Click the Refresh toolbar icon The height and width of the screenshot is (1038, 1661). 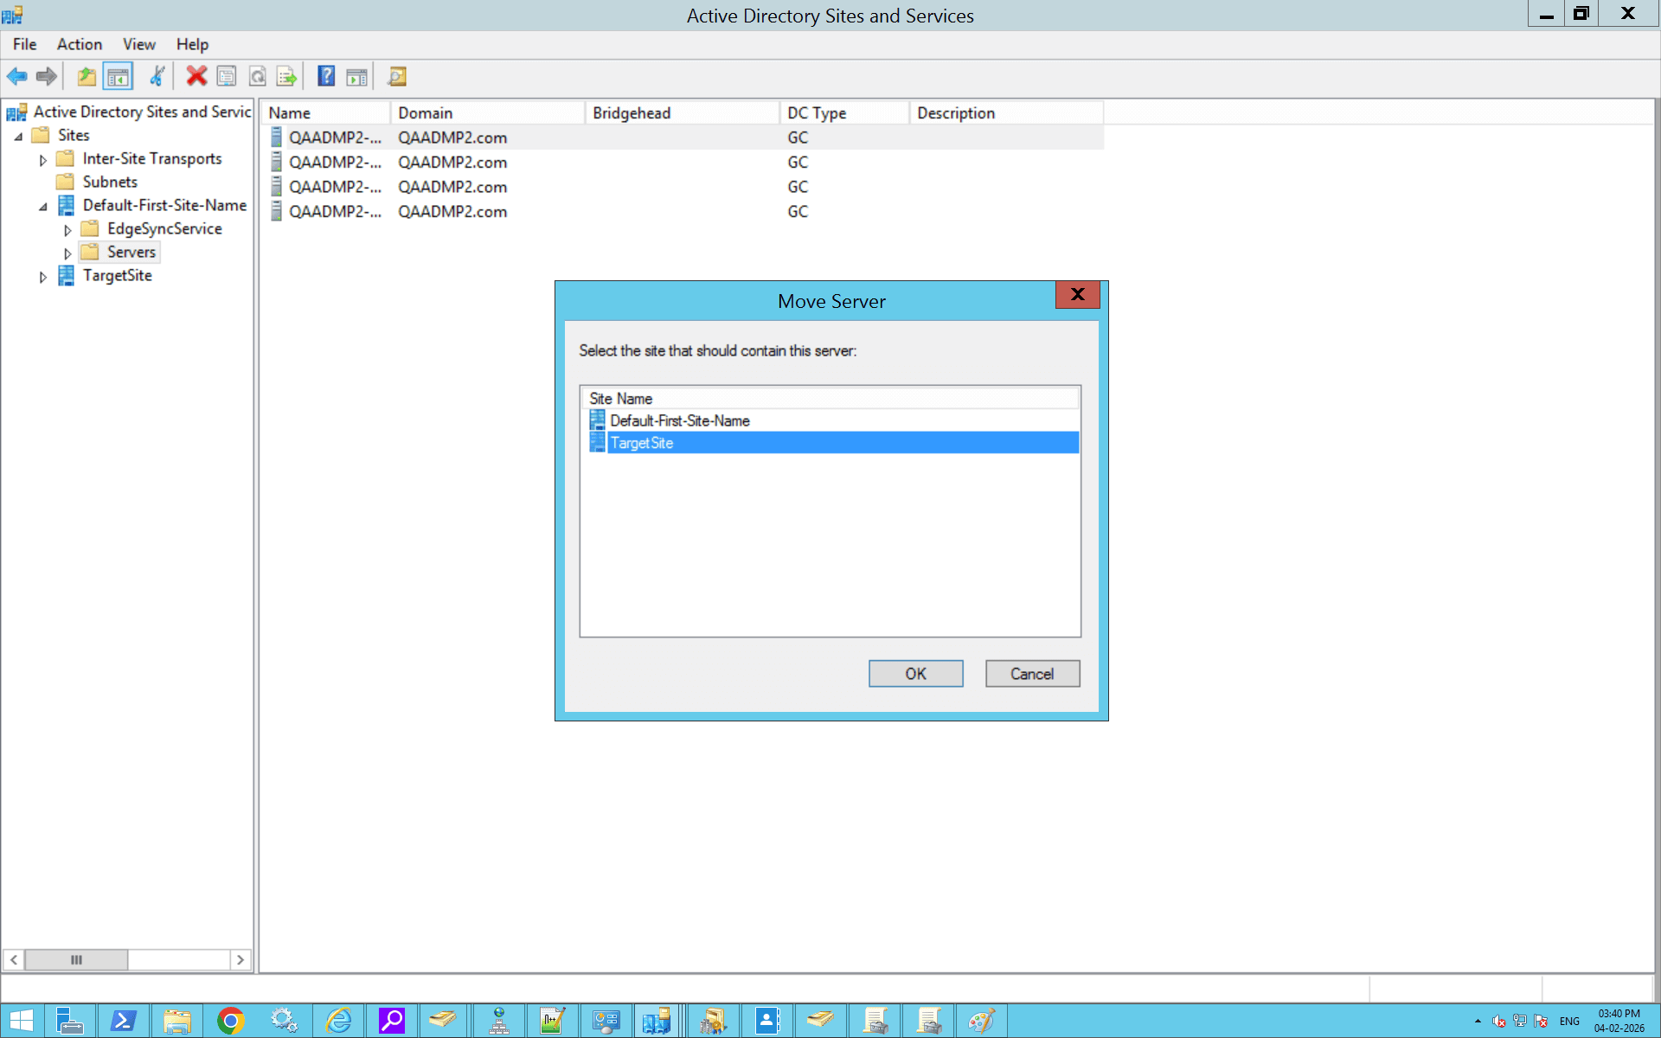pyautogui.click(x=257, y=76)
